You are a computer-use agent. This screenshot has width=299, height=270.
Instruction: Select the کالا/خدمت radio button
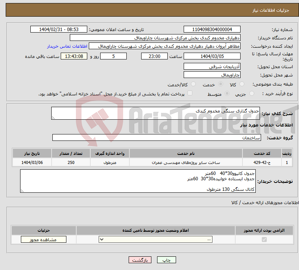coord(194,84)
